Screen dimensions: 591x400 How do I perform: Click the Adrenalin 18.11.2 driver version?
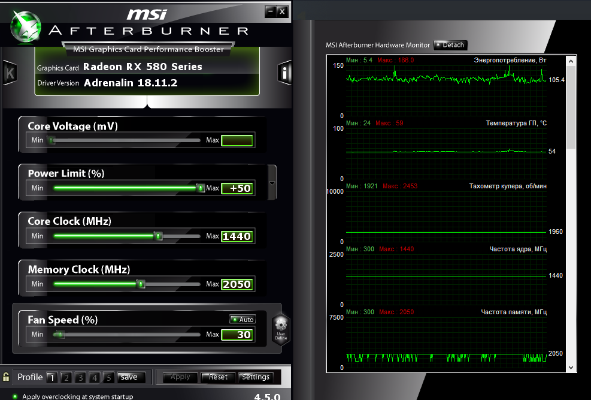point(131,83)
